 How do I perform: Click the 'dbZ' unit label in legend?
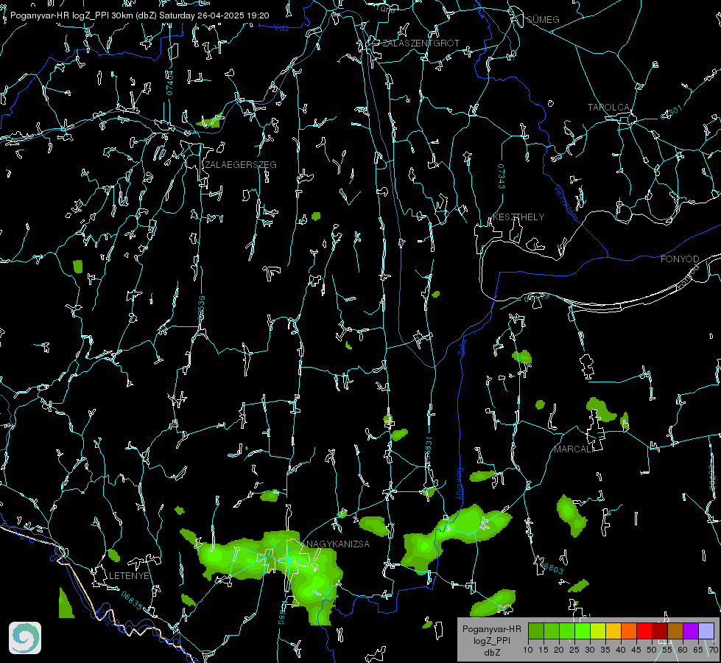tap(491, 653)
